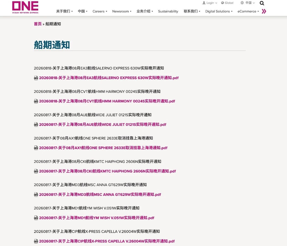Click plain title text for MD3航线MSC ANNA GT629W

(90, 185)
